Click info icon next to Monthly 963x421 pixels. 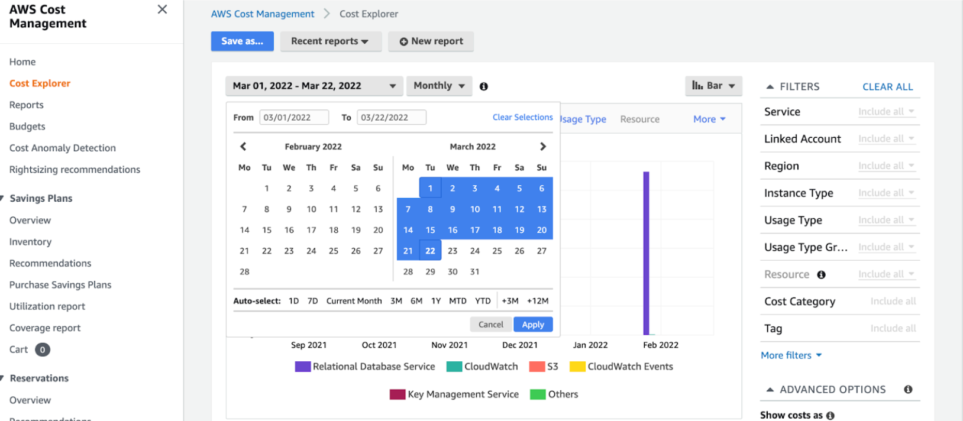coord(484,86)
